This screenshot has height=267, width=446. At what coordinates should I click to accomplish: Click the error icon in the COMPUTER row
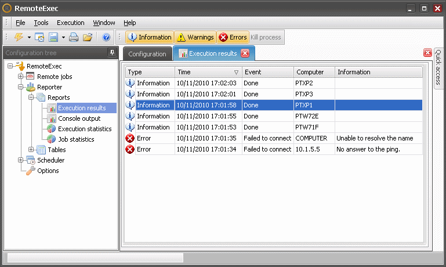[130, 138]
